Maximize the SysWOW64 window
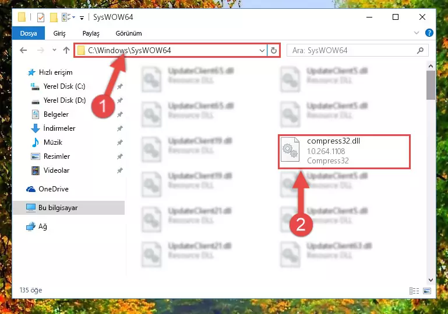The image size is (448, 314). click(x=396, y=17)
